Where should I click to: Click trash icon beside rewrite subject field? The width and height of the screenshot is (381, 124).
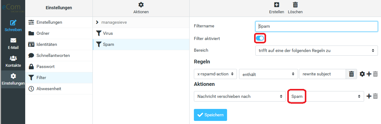tap(352, 74)
